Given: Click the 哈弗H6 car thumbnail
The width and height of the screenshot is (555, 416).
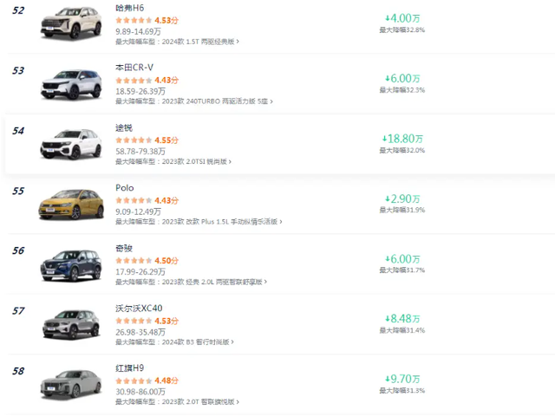Looking at the screenshot, I should coord(71,23).
